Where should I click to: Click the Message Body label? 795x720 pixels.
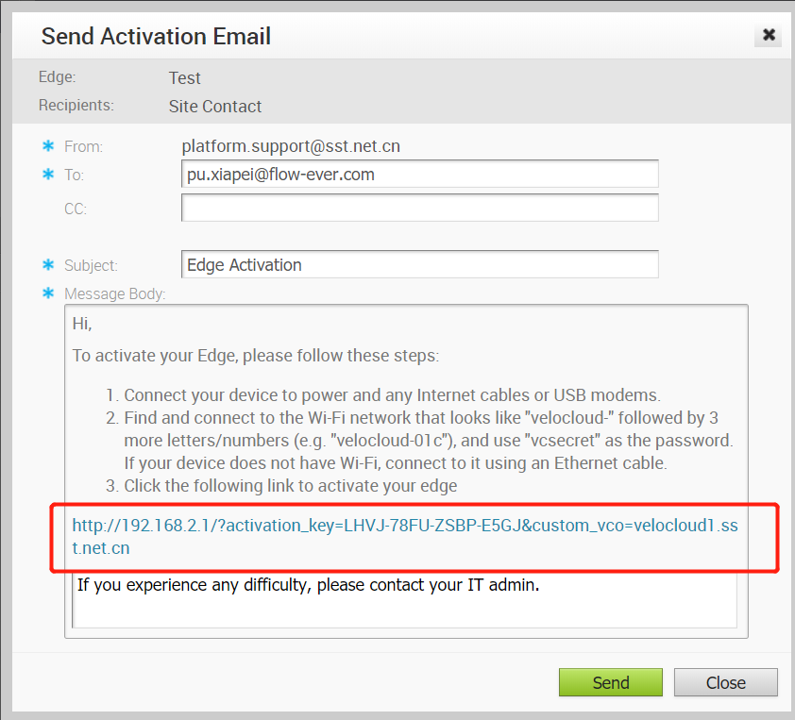(x=114, y=293)
